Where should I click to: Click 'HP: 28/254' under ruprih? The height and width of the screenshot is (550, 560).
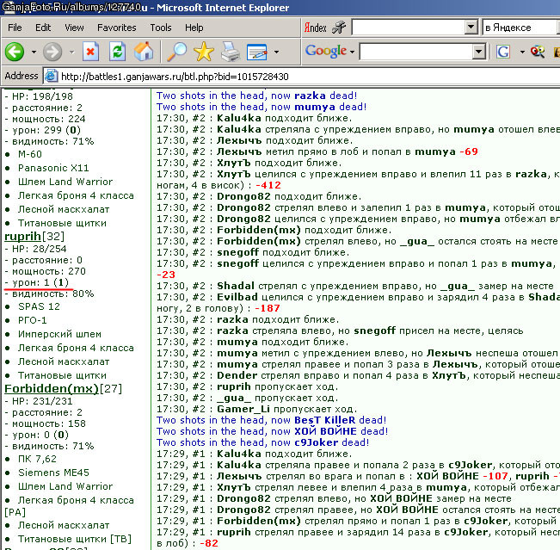point(39,249)
